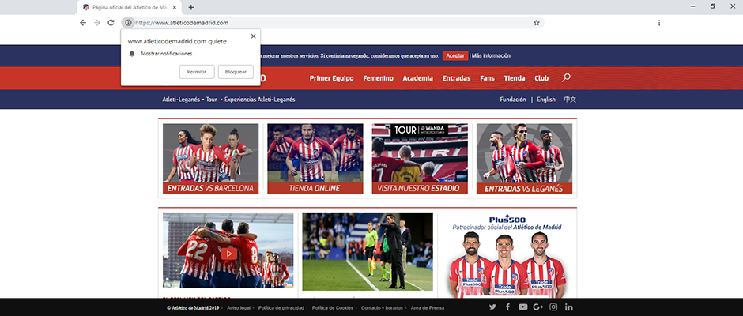Open the Primer Equipo menu item
743x316 pixels.
(331, 78)
